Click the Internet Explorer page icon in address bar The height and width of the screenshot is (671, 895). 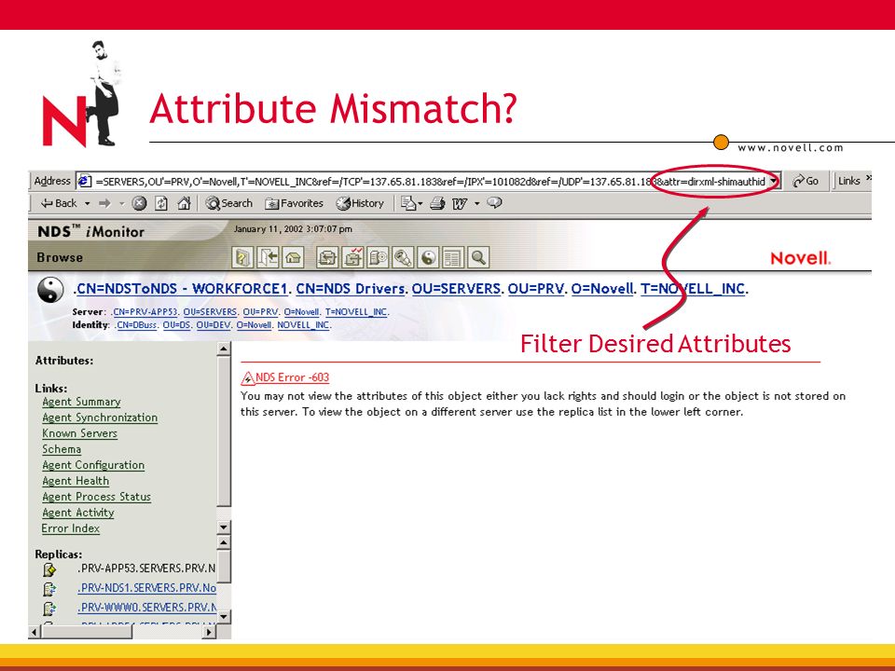point(85,182)
